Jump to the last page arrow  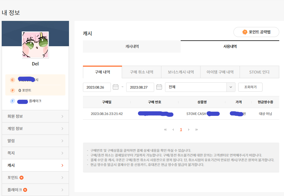pyautogui.click(x=197, y=129)
